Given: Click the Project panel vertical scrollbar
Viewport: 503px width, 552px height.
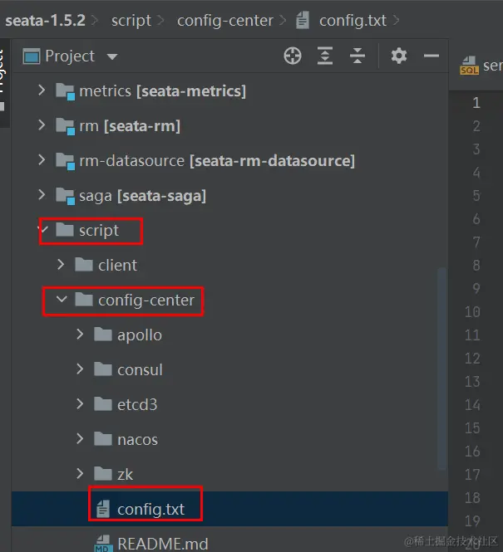Looking at the screenshot, I should coord(441,368).
